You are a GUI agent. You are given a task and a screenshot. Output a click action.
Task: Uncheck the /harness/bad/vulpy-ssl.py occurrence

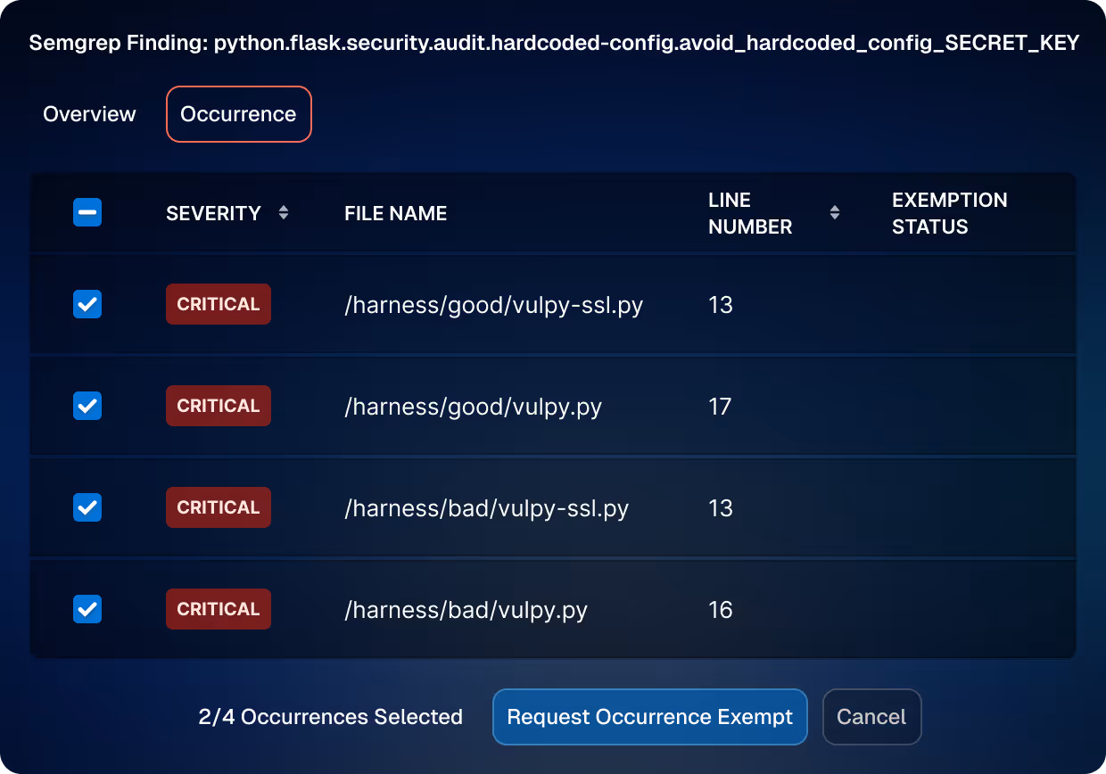87,507
